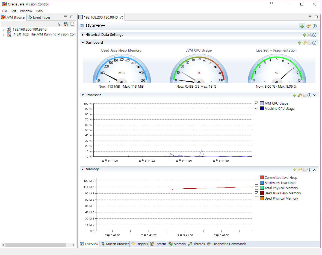Viewport: 322px width, 255px height.
Task: Maximize the editor area view
Action: (316, 17)
